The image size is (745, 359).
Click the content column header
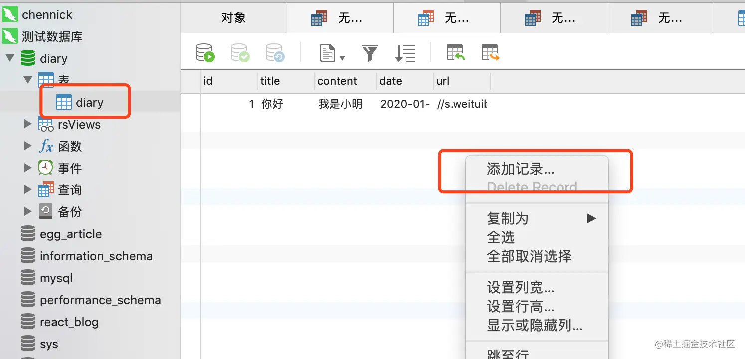(x=346, y=81)
